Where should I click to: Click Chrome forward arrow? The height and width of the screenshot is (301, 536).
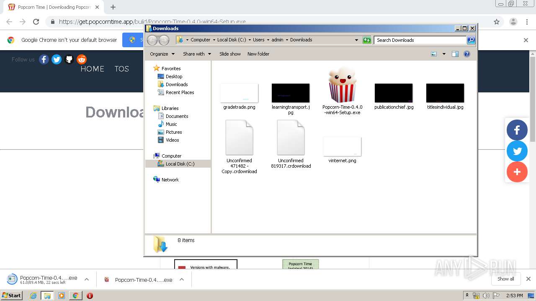tap(23, 22)
